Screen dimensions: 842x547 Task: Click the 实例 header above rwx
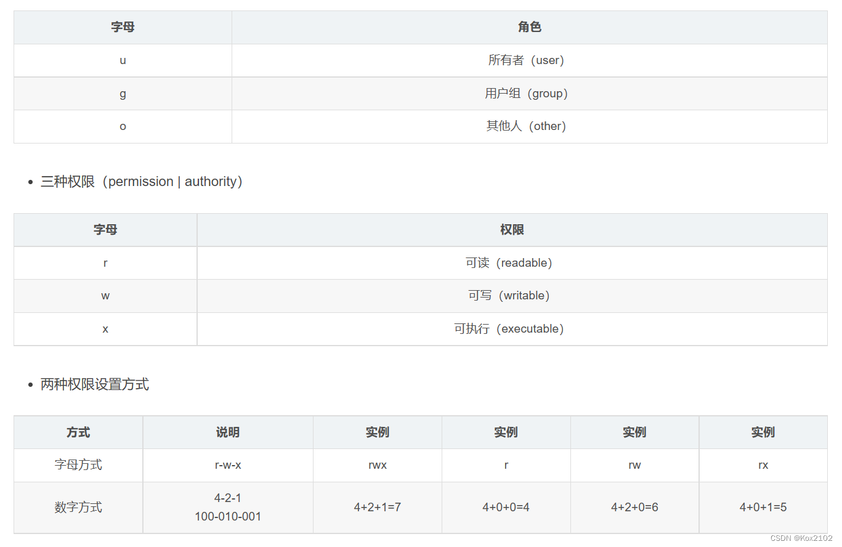point(378,432)
